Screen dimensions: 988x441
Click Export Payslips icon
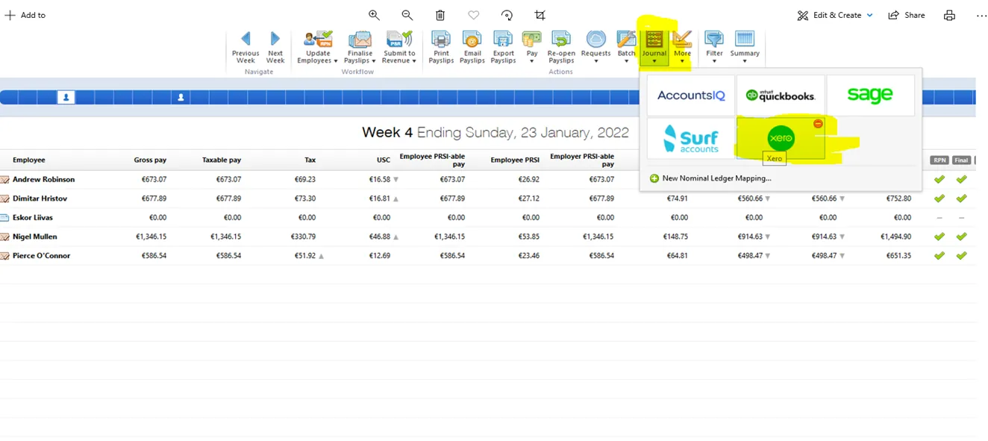pos(504,47)
